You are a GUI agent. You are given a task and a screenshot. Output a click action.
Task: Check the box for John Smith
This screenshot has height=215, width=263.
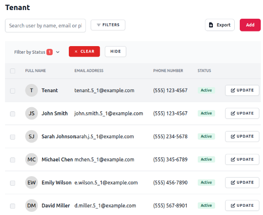pos(13,114)
